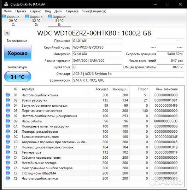
Task: Click the serial number field WD-WCC4J3VDCP30
Action: point(97,47)
